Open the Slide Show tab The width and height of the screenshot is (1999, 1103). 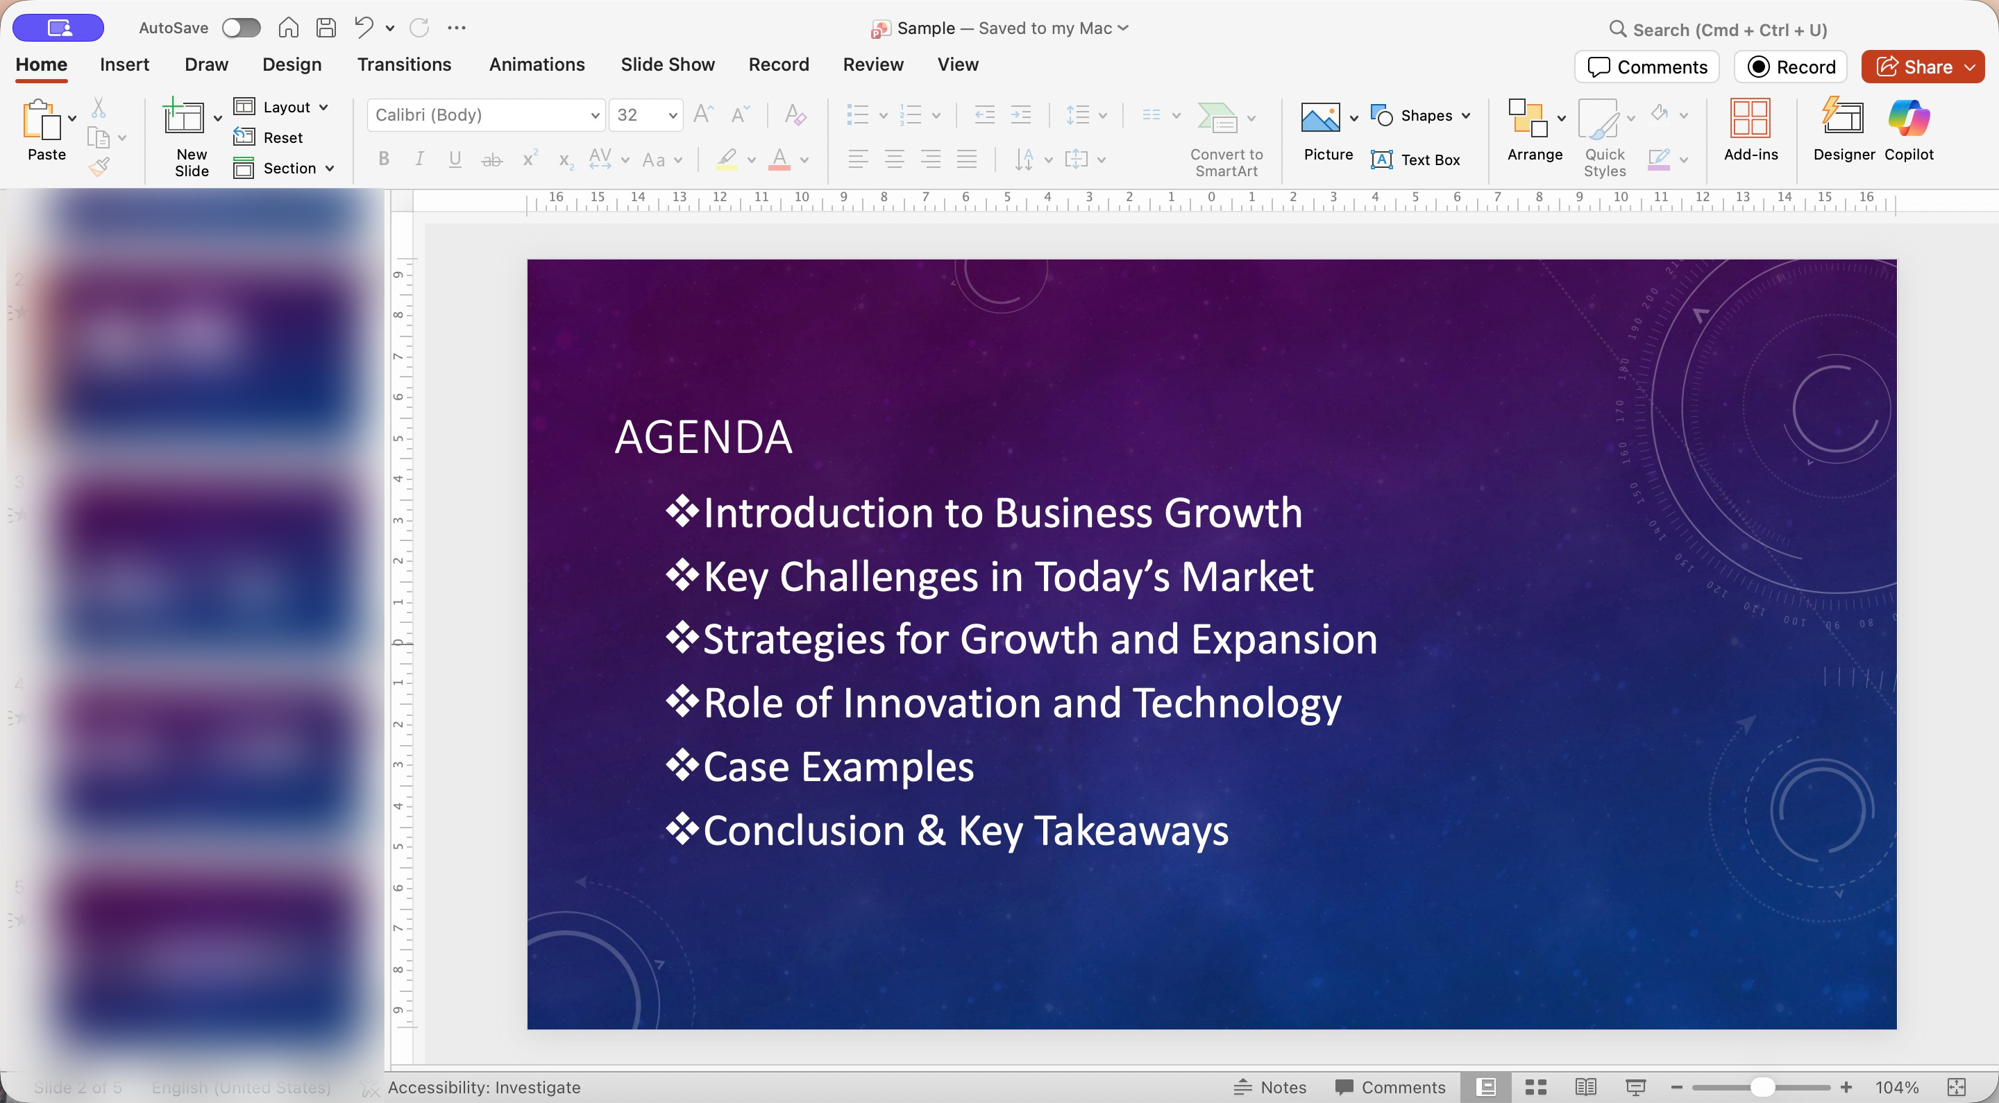click(667, 65)
